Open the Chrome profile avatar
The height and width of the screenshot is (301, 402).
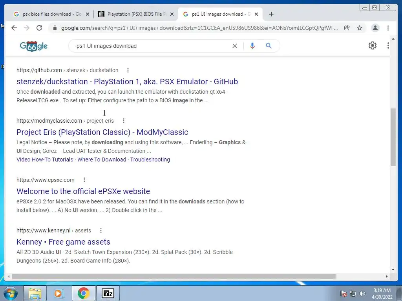(x=375, y=28)
